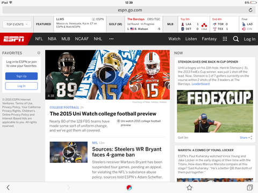Tap the red browser home icon
This screenshot has height=193, width=258.
pos(129,188)
